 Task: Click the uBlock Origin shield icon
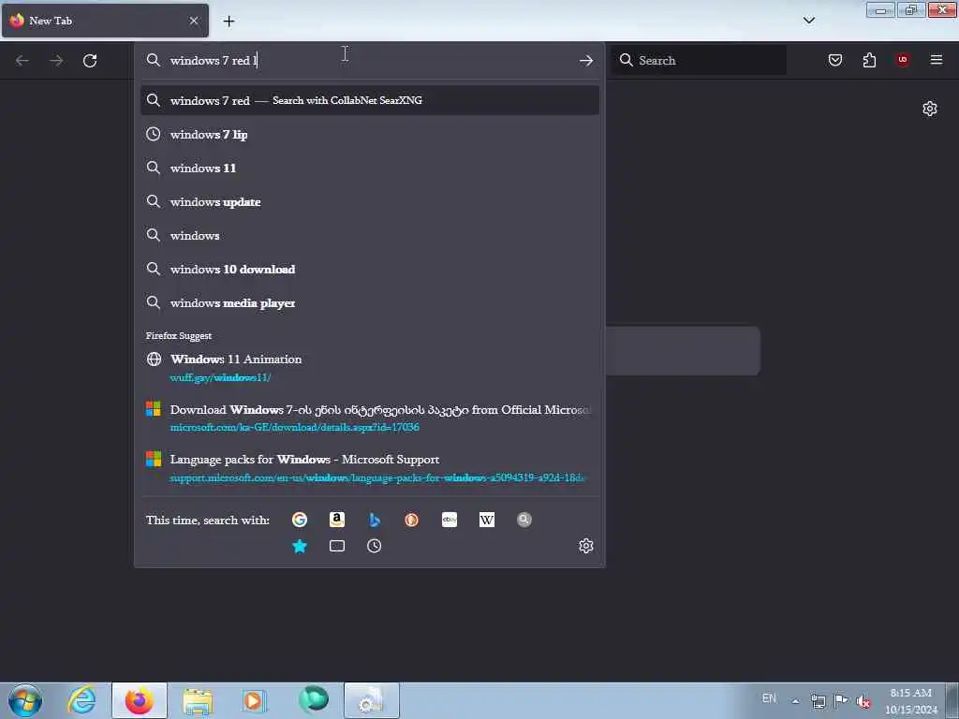point(903,60)
